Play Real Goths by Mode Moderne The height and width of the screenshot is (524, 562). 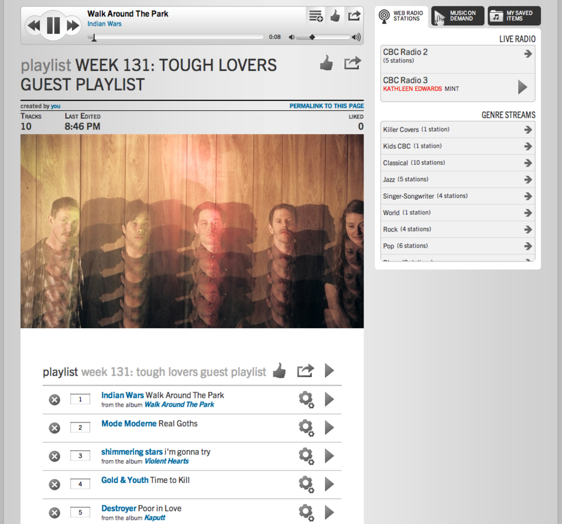pos(330,427)
